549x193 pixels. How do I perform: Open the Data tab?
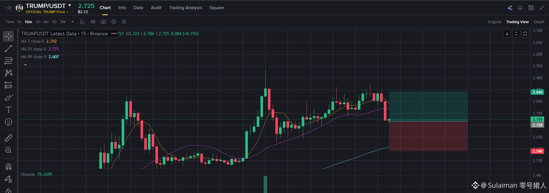[x=138, y=8]
